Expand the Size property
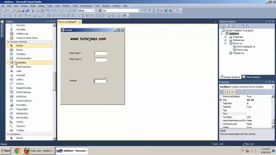 click(x=220, y=100)
